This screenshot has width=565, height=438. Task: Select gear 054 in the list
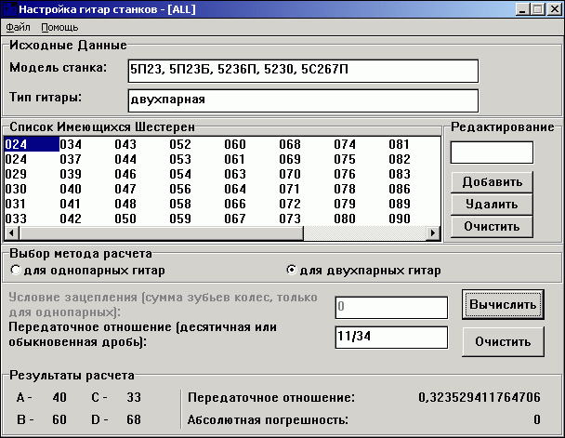[x=180, y=174]
